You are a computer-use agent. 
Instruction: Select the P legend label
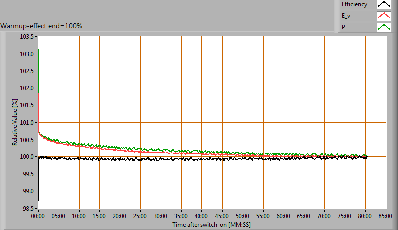point(343,27)
